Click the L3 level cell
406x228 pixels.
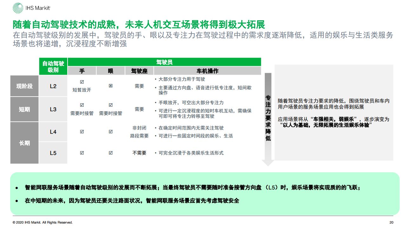(53, 109)
